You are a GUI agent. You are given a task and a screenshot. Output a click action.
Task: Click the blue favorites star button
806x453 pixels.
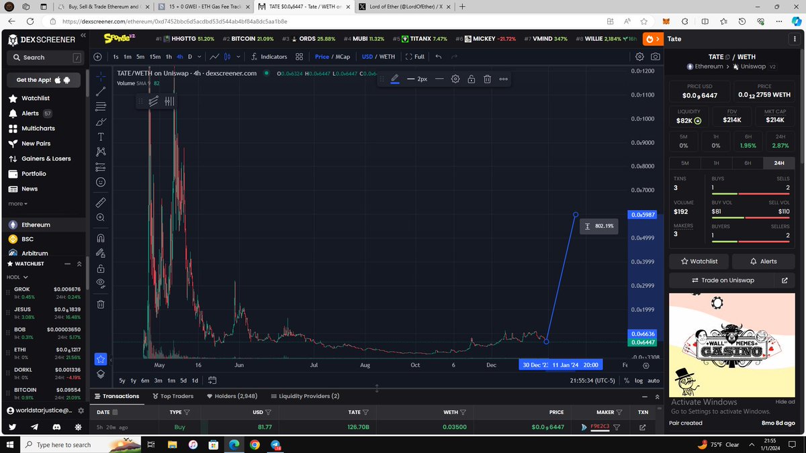click(x=101, y=359)
